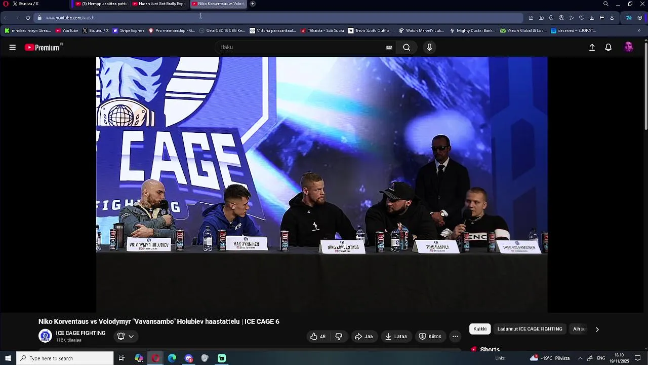This screenshot has width=648, height=365.
Task: Open Pro membership bookmark
Action: pos(172,30)
